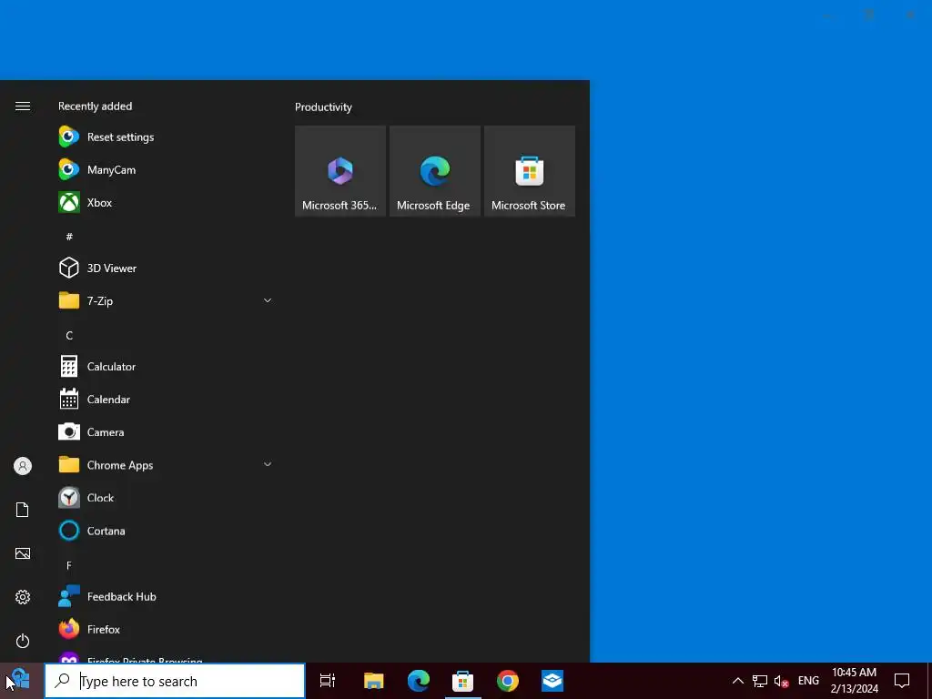Click the Productivity group heading

click(323, 107)
